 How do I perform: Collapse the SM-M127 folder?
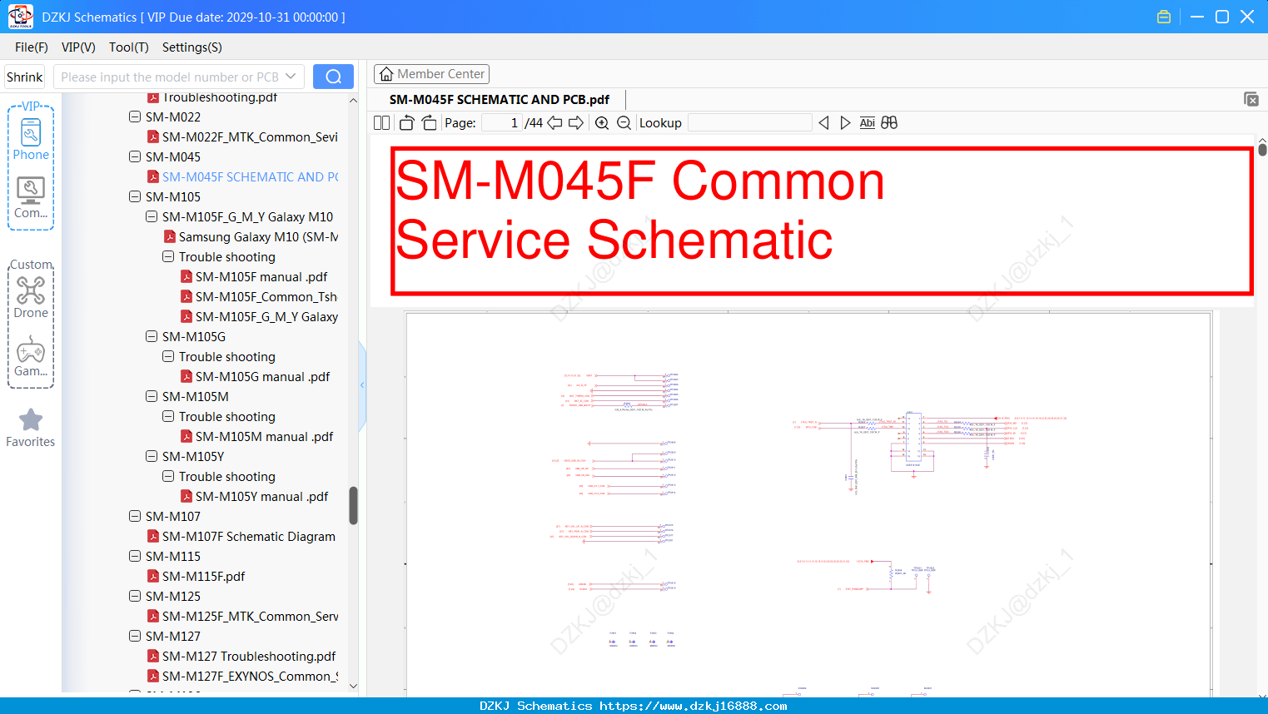(x=135, y=637)
